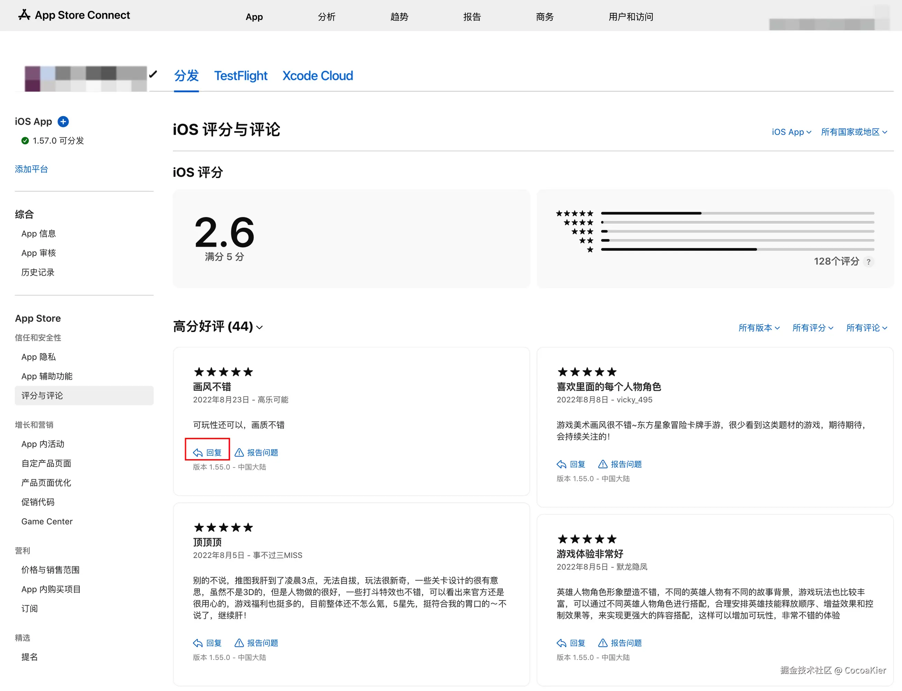Click the plus icon next to iOS App
The image size is (902, 691).
(63, 121)
